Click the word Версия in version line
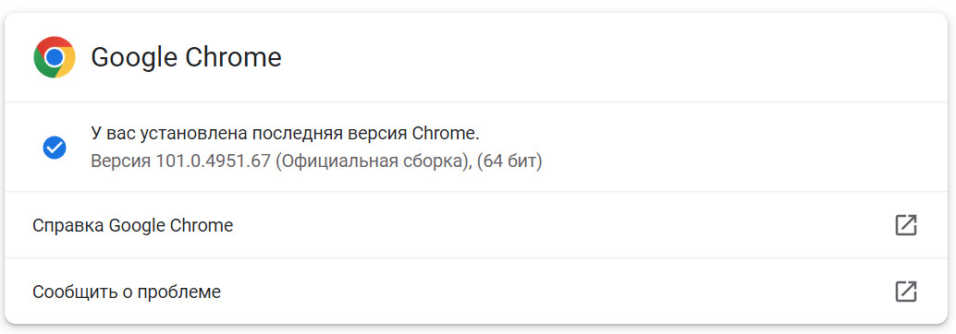The width and height of the screenshot is (956, 334). click(121, 162)
